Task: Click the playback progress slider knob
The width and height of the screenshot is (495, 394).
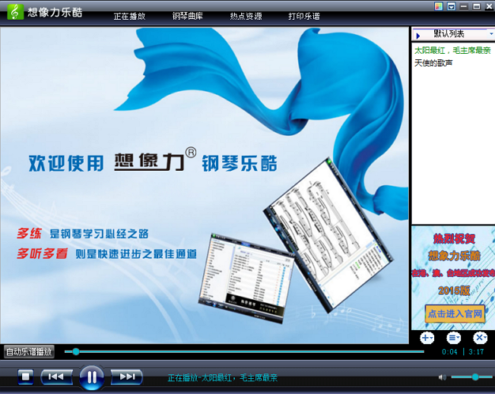Action: point(76,351)
